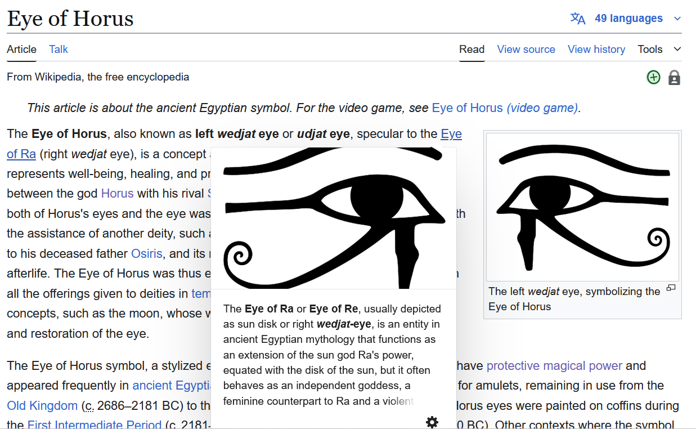
Task: Click the translate languages icon
Action: pos(578,19)
